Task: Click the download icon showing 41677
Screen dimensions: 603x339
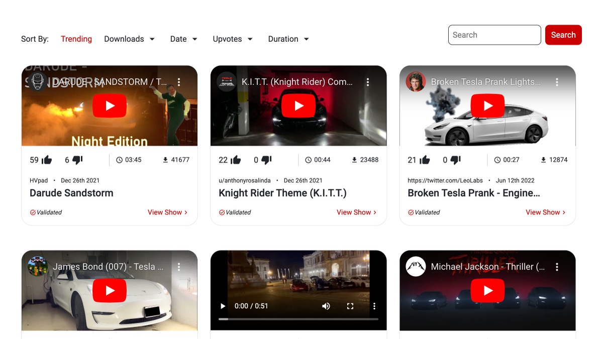Action: 165,160
